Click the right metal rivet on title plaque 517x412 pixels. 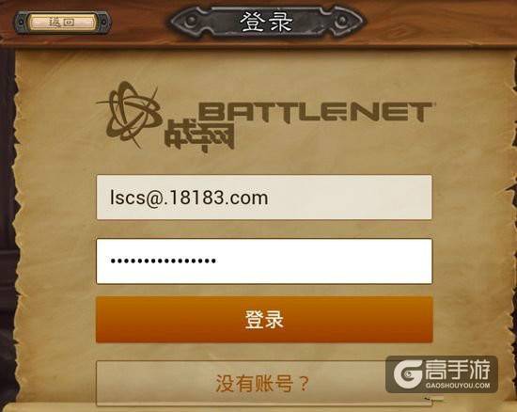click(342, 21)
